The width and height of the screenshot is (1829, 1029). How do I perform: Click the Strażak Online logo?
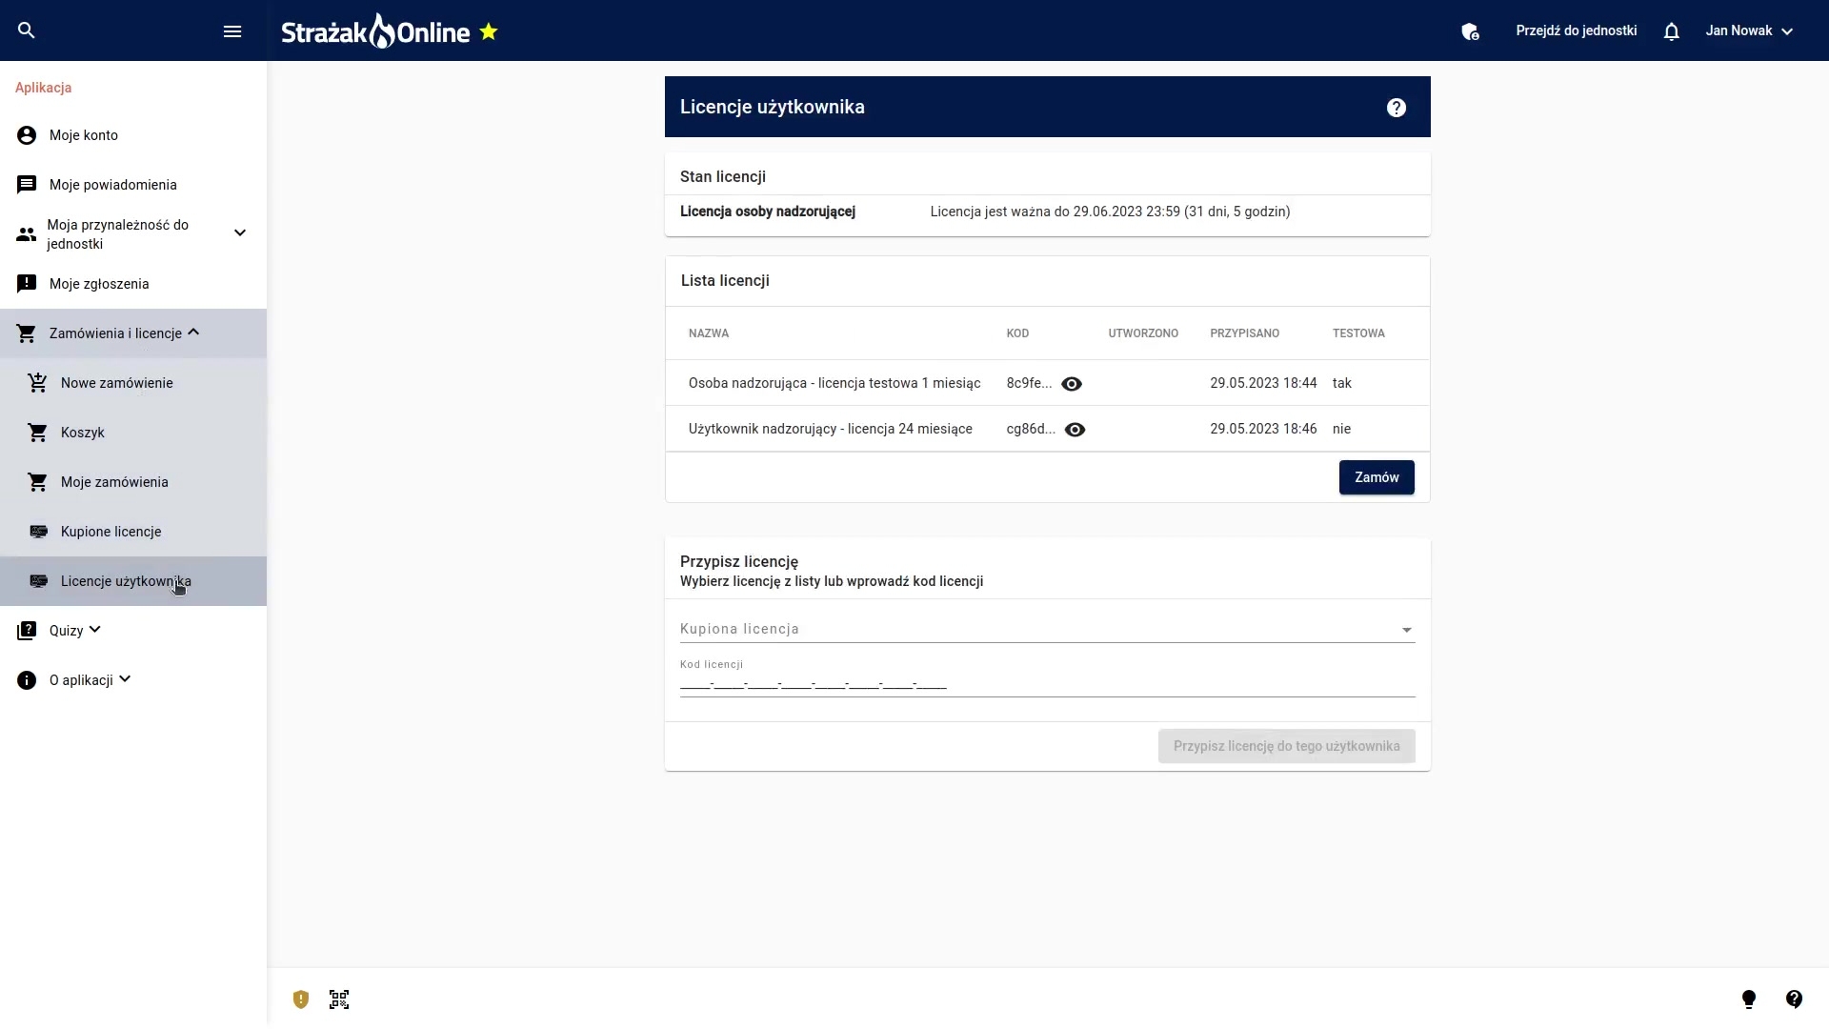coord(375,31)
